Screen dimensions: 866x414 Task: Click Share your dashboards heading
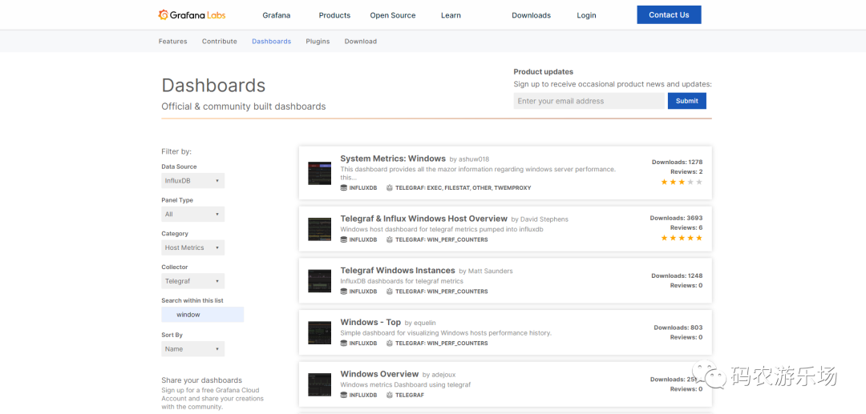[x=201, y=380]
